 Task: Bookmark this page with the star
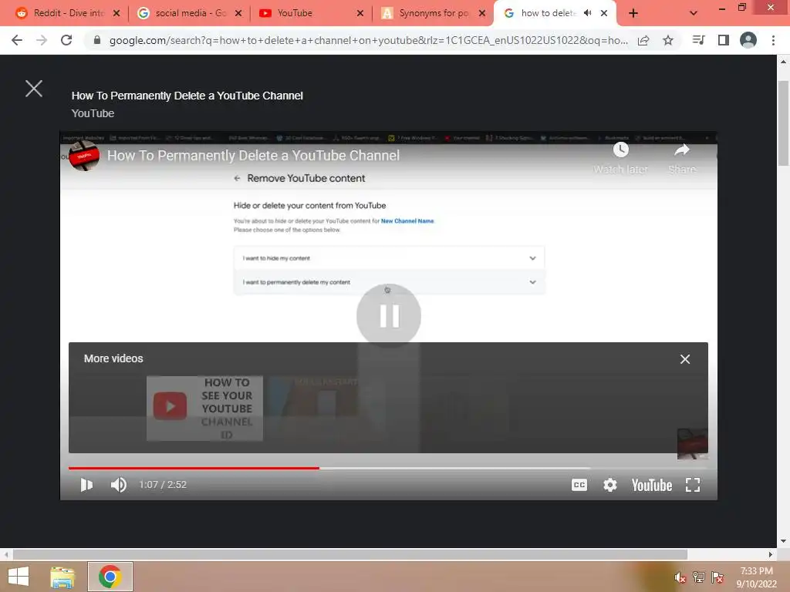tap(668, 40)
